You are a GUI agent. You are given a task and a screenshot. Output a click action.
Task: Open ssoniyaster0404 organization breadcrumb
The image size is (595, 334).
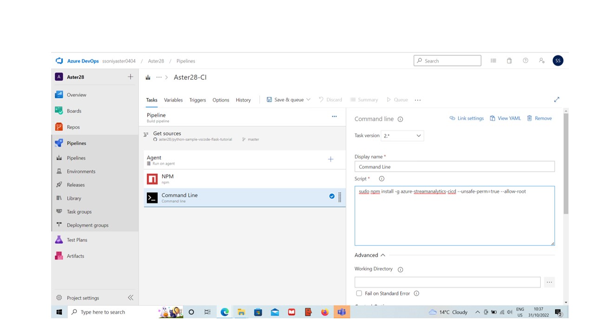coord(119,61)
